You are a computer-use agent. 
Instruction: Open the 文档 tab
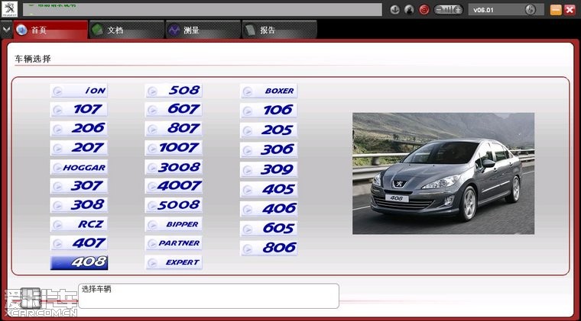[127, 30]
